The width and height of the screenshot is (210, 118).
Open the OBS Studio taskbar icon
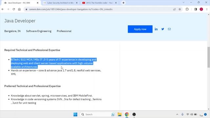tap(134, 114)
